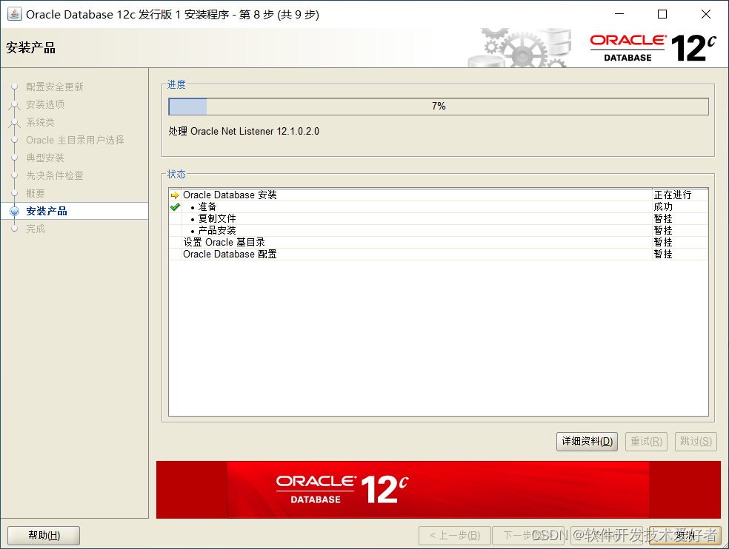Click the 完成 step circle icon in sidebar
The image size is (729, 549).
15,229
